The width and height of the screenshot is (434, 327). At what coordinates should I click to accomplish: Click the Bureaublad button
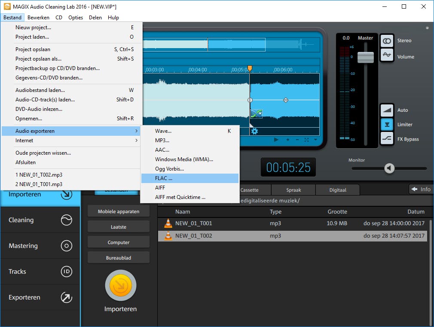tap(118, 258)
